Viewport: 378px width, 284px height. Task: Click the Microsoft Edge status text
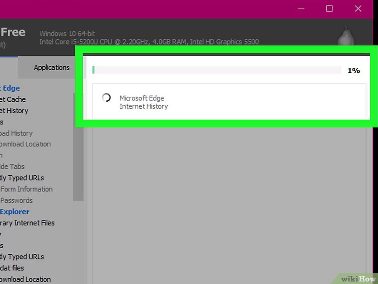(x=142, y=98)
